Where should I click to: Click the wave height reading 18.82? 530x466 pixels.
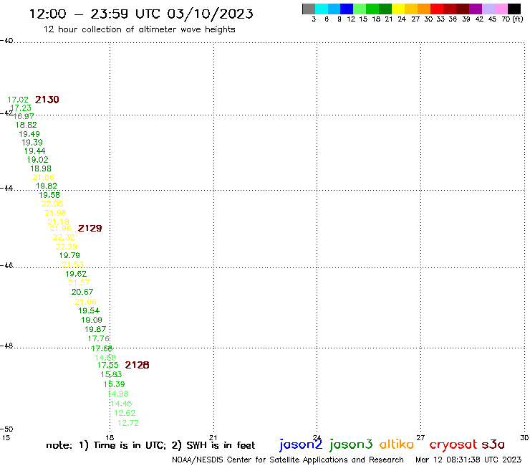(x=26, y=125)
